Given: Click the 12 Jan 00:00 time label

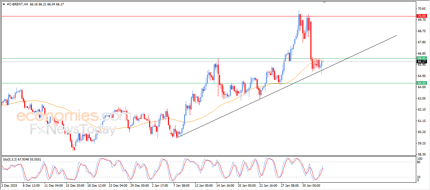Looking at the screenshot, I should (205, 185).
